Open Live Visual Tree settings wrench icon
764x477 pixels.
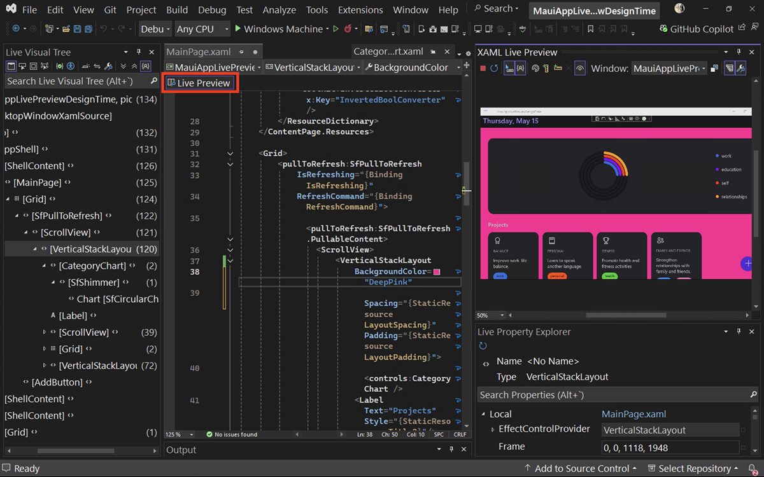coord(109,66)
